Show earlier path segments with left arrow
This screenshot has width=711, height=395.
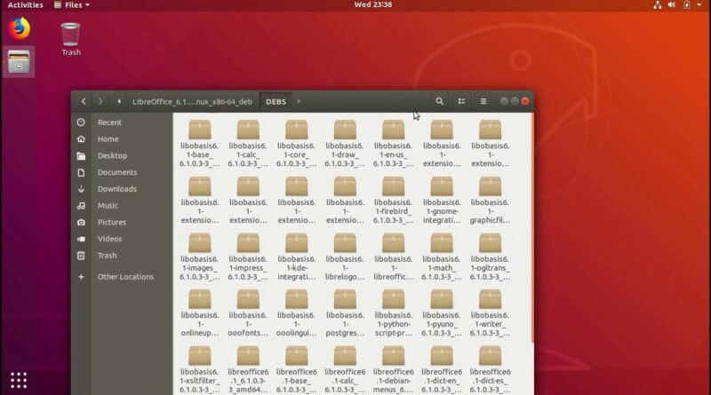click(x=119, y=101)
